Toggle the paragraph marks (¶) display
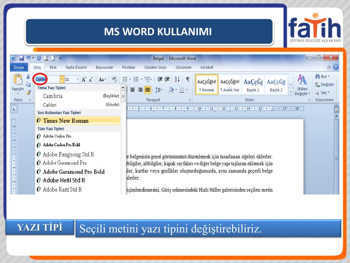Screen dimensions: 350x263 (x=188, y=79)
